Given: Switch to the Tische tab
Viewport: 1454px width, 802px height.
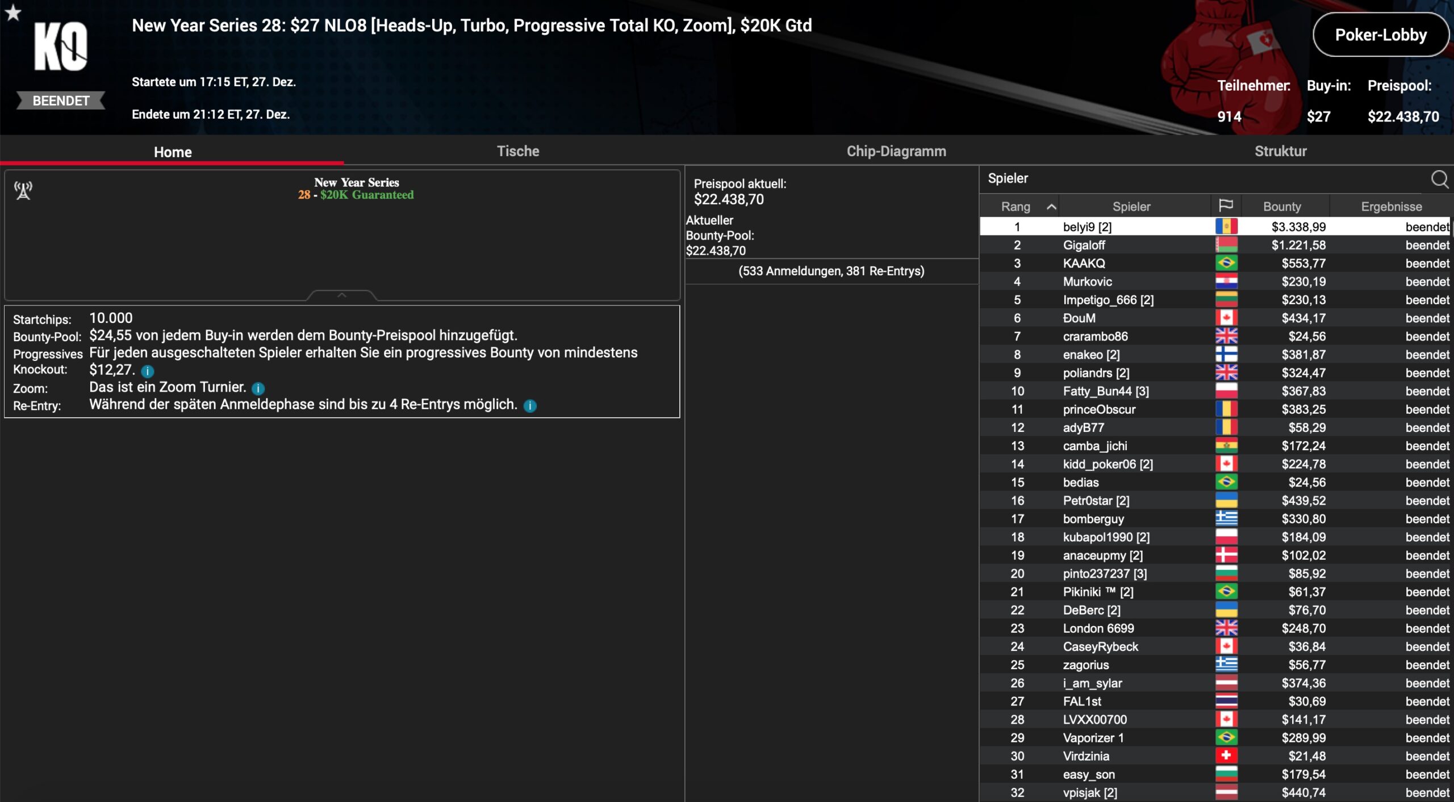Looking at the screenshot, I should pyautogui.click(x=517, y=151).
